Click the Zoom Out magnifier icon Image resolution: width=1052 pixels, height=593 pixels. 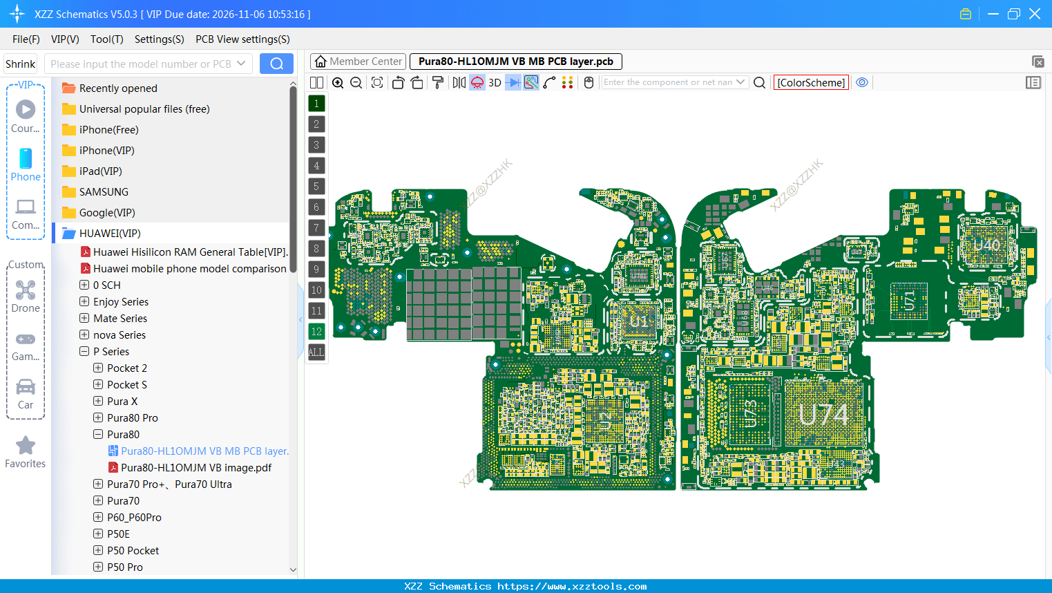point(355,82)
